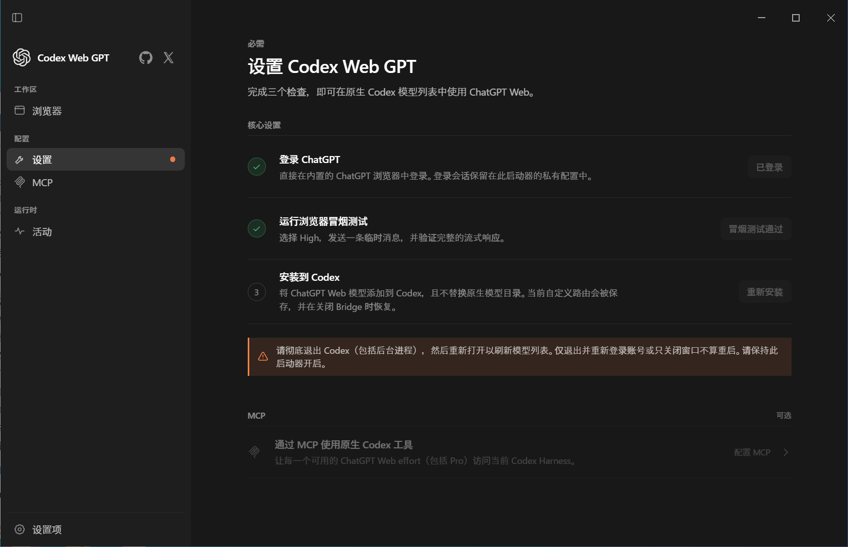848x547 pixels.
Task: Click the 必需 label above title
Action: coord(256,44)
